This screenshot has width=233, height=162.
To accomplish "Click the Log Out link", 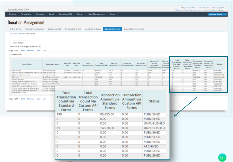I will (x=221, y=8).
